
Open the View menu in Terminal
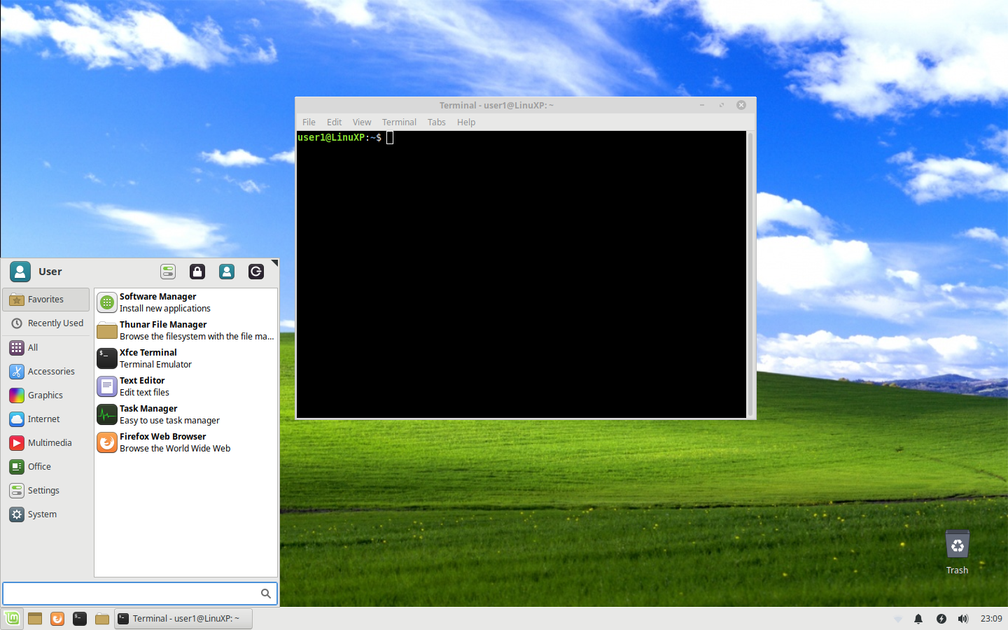click(362, 122)
